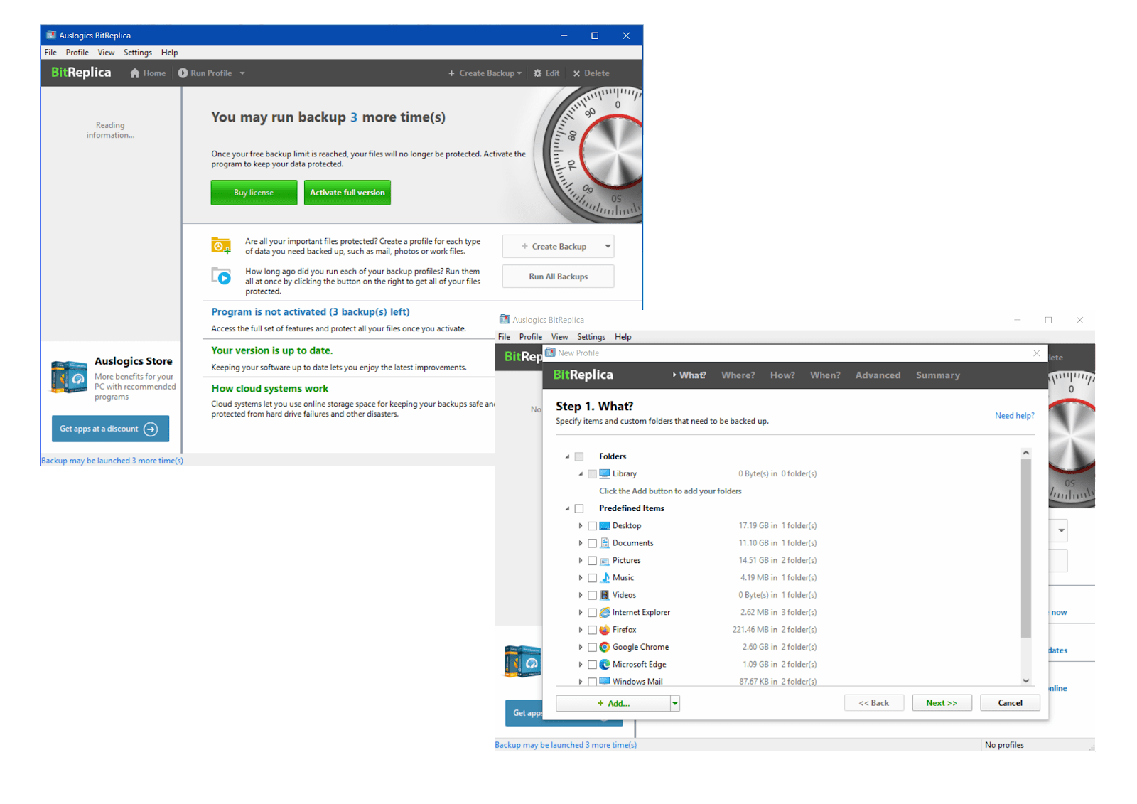This screenshot has height=804, width=1137.
Task: Expand the Internet Explorer tree item
Action: coord(580,613)
